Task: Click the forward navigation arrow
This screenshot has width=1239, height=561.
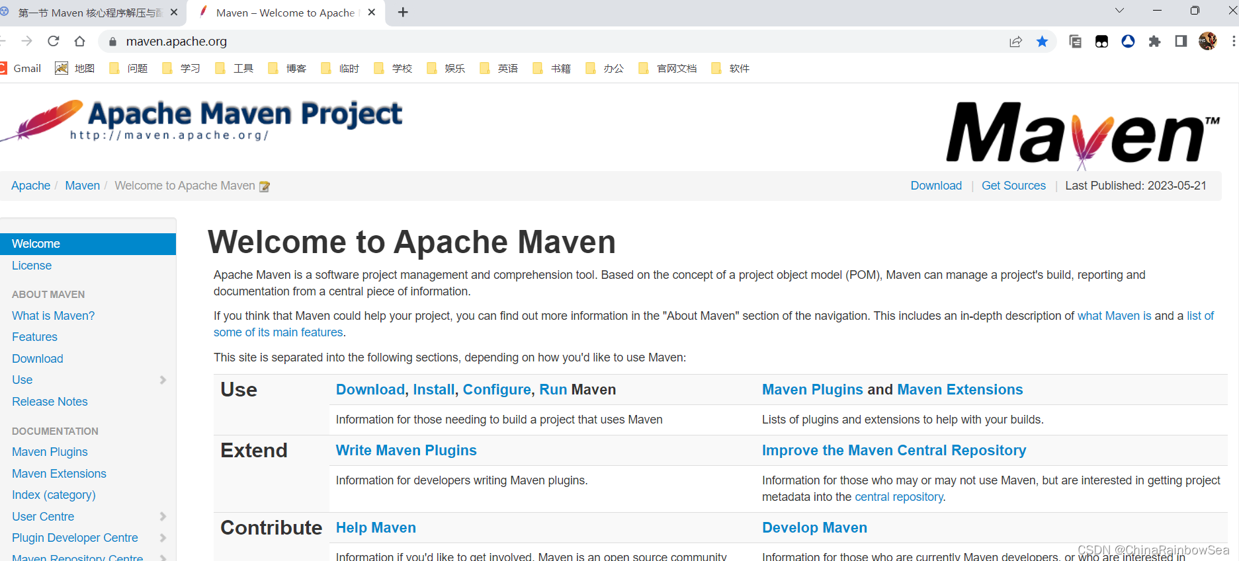Action: (x=27, y=41)
